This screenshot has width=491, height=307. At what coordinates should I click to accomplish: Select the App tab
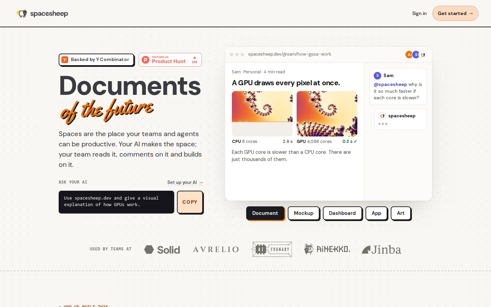tap(376, 213)
